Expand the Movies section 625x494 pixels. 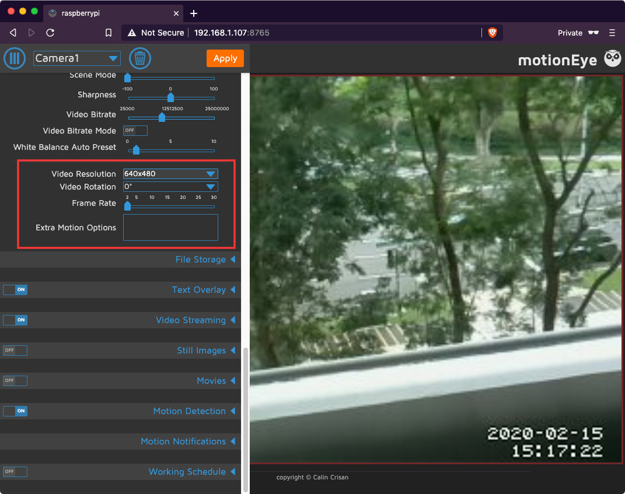point(216,380)
